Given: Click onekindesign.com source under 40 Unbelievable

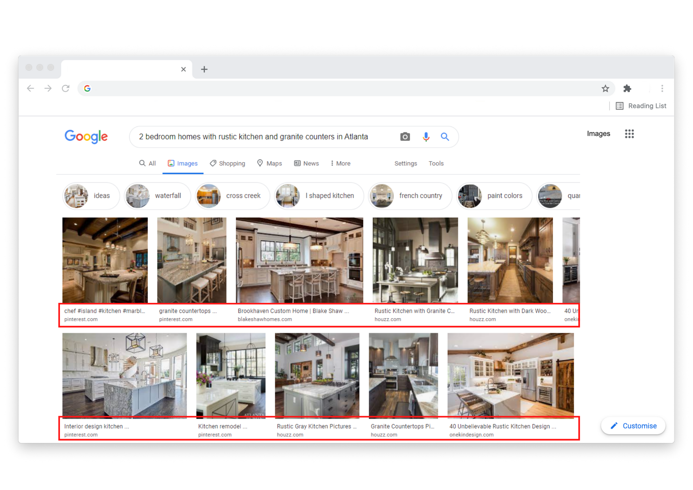Looking at the screenshot, I should (x=471, y=435).
